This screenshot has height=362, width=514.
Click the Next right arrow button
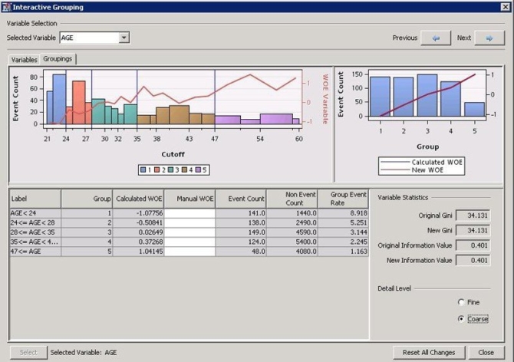coord(489,38)
